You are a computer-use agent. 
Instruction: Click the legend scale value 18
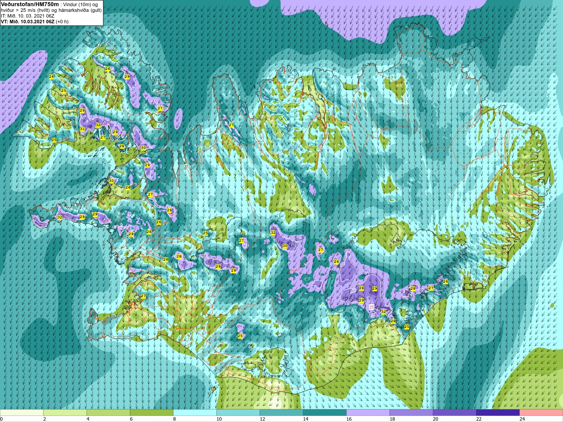[x=392, y=419]
